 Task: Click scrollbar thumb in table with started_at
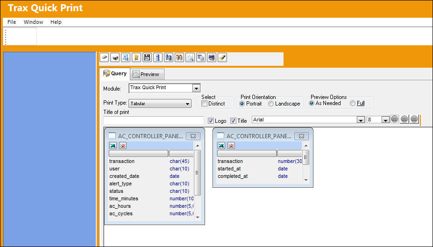[x=305, y=157]
